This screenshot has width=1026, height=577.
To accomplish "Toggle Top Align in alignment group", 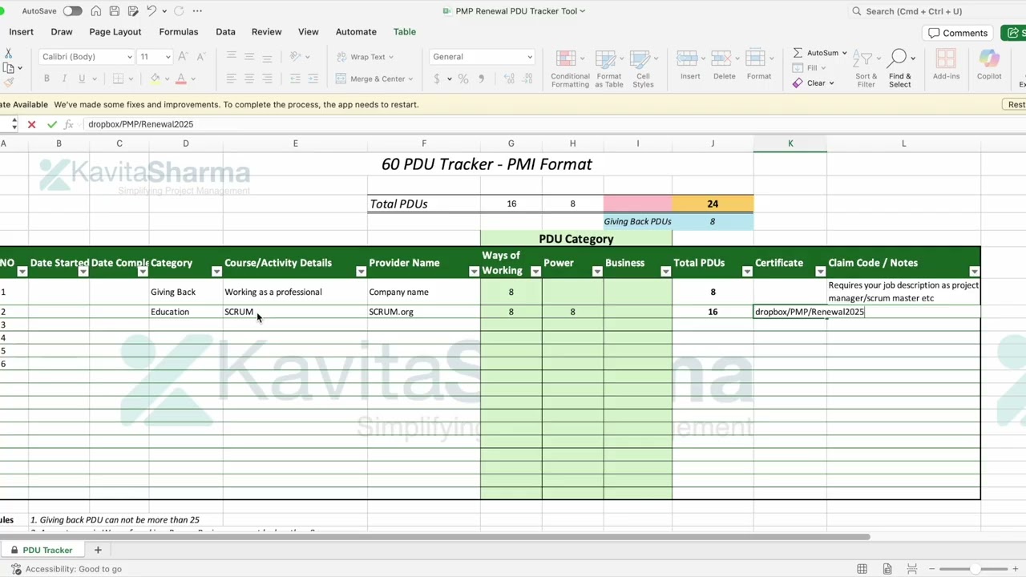I will pos(232,57).
